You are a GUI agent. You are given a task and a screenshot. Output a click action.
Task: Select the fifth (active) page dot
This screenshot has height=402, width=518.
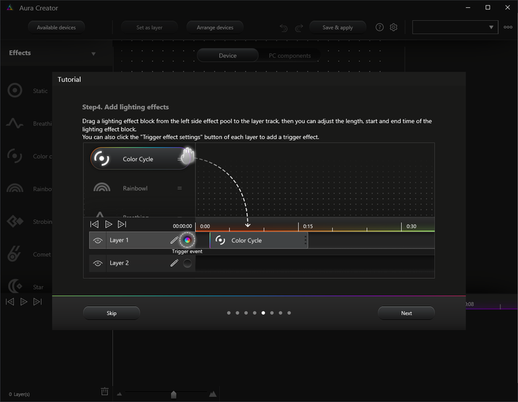(x=263, y=313)
